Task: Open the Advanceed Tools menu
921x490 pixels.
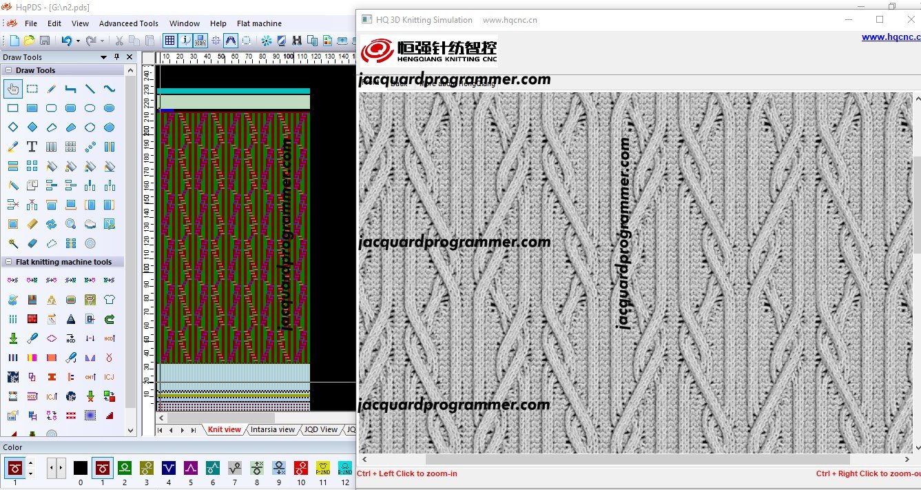Action: (128, 23)
